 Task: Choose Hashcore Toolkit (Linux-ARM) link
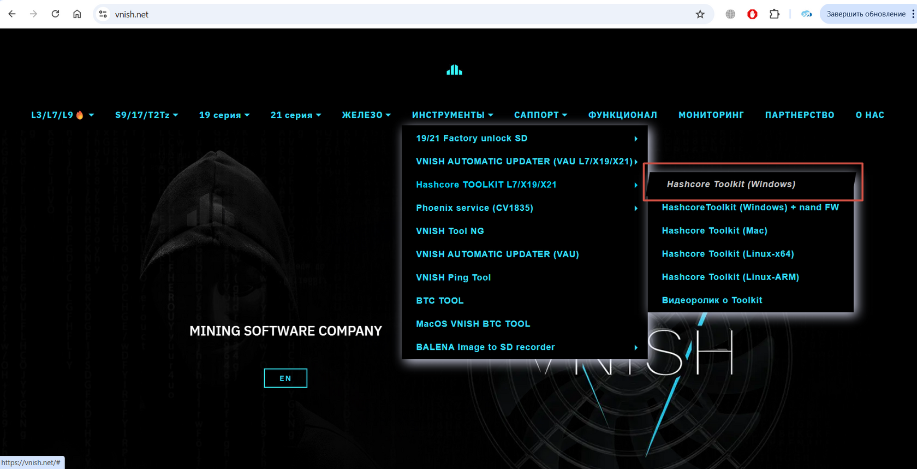(751, 277)
